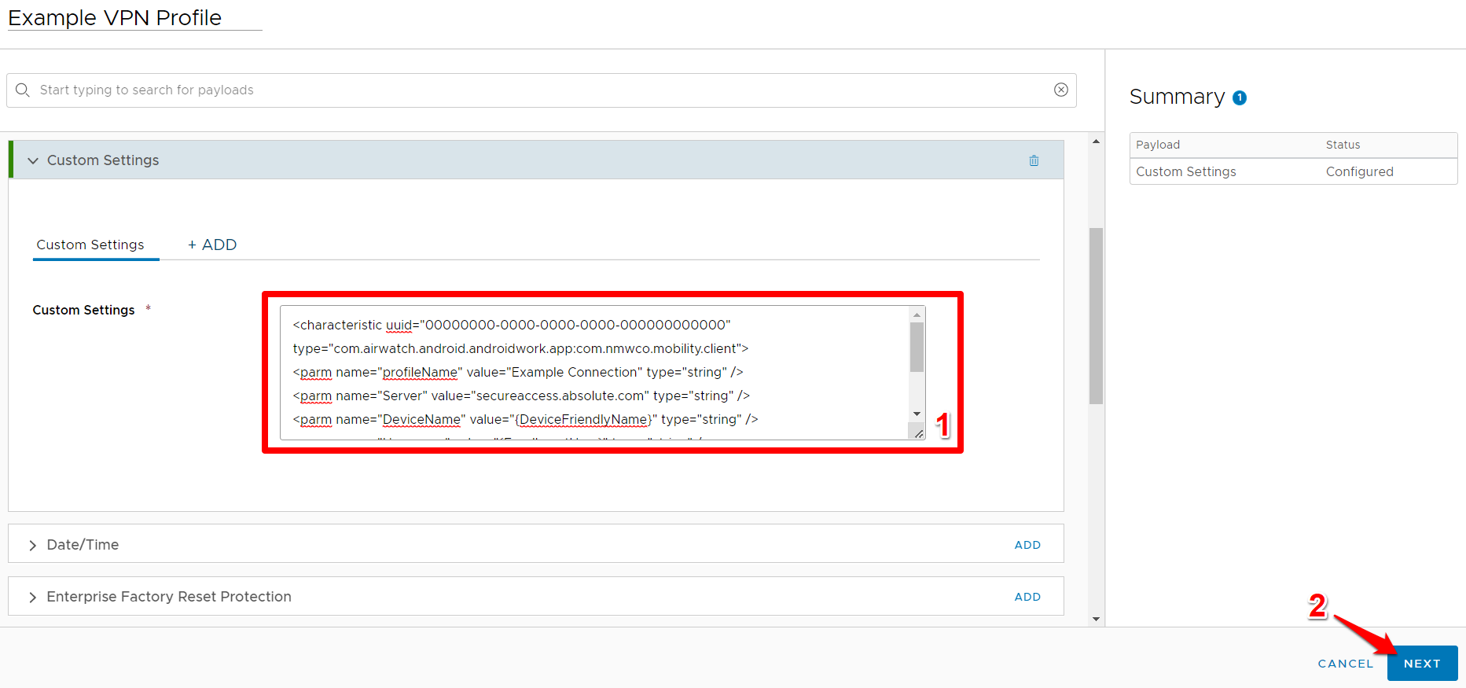The image size is (1466, 688).
Task: Click the Summary heading
Action: coord(1177,97)
